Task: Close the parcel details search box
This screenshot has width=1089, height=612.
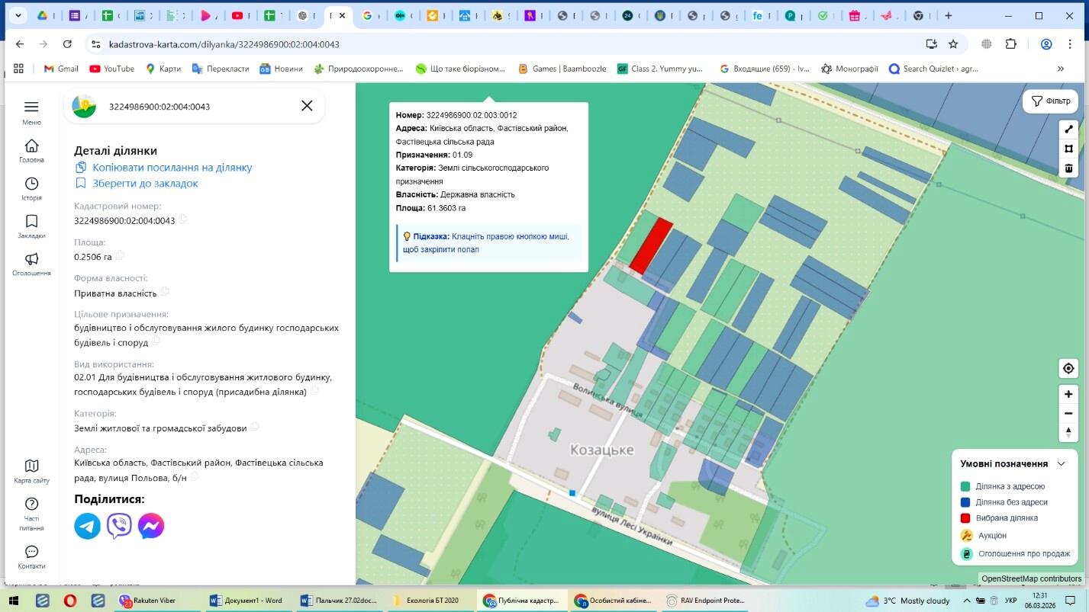Action: [x=307, y=106]
